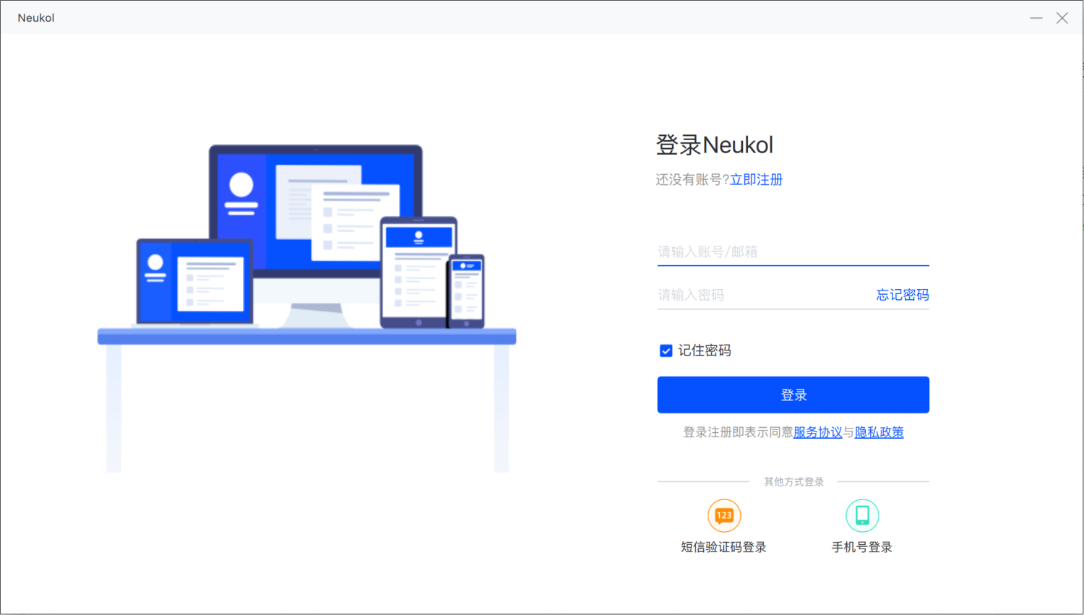This screenshot has height=615, width=1084.
Task: Open the 服务协议 service agreement link
Action: pos(818,432)
